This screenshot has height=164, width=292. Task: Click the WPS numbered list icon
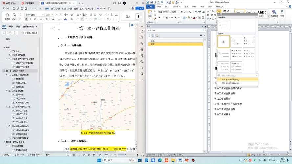84,15
